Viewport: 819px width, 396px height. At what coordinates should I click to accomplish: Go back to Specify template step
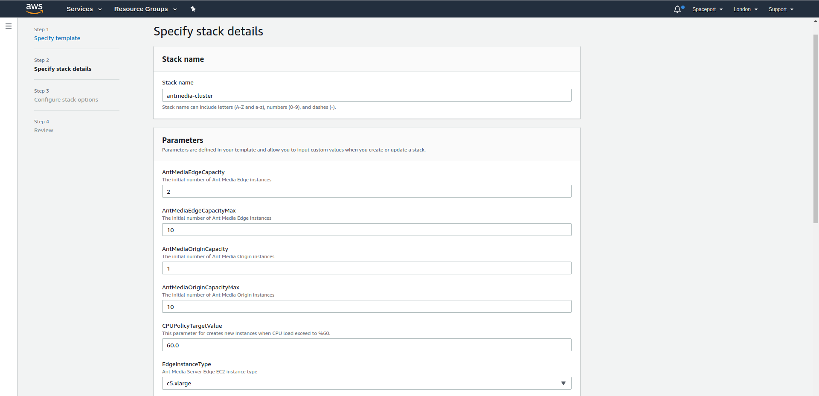[x=57, y=38]
